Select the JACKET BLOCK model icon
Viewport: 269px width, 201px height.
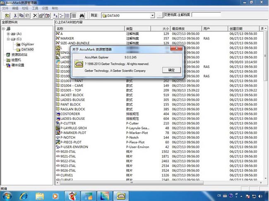point(58,95)
